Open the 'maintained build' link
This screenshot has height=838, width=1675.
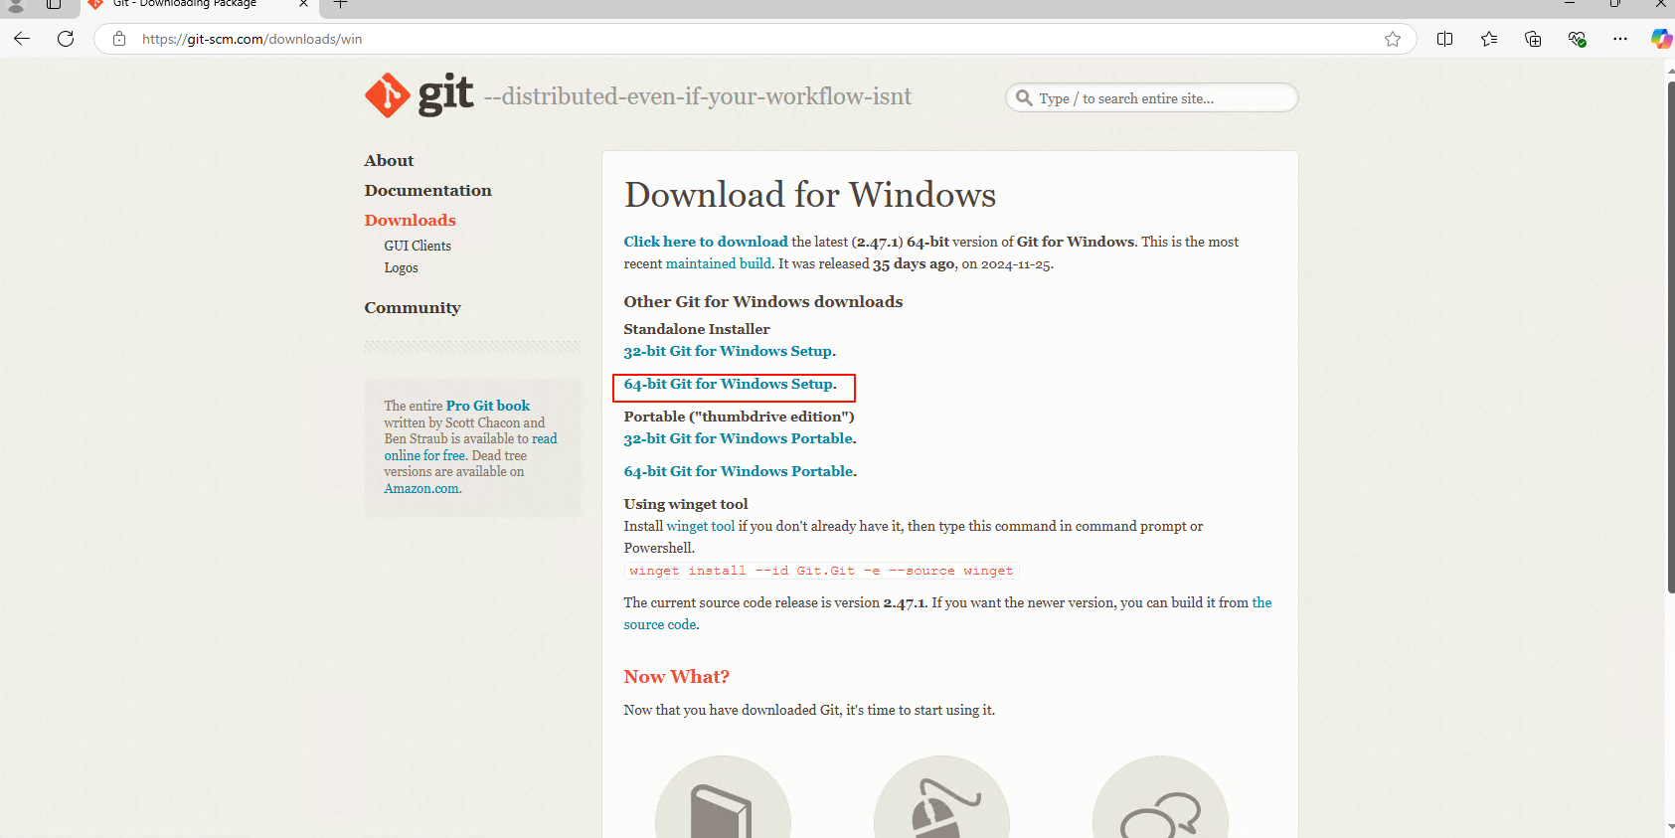click(x=718, y=263)
